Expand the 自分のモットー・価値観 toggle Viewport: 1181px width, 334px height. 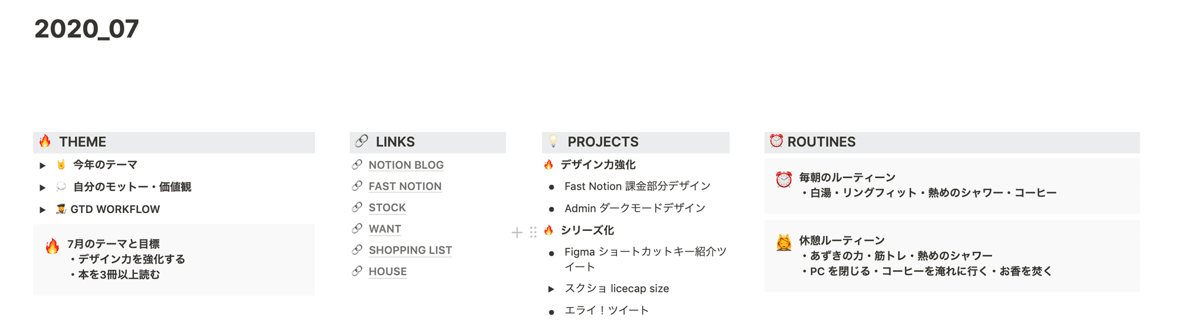click(x=42, y=187)
